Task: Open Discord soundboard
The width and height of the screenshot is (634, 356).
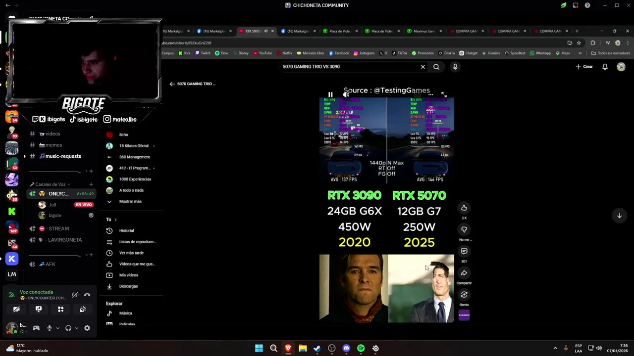Action: 83,309
